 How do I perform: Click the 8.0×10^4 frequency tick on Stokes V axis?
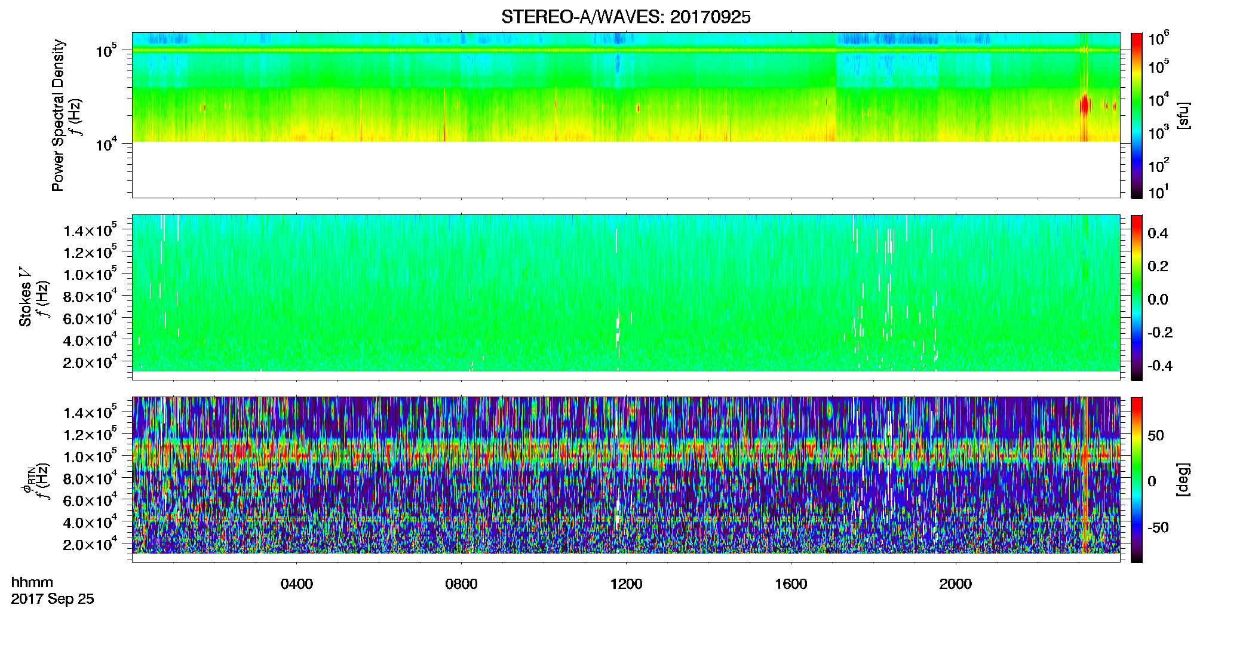[90, 297]
